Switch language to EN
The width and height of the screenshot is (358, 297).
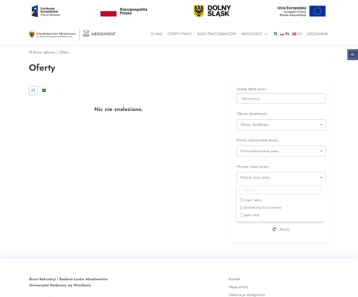[x=297, y=34]
